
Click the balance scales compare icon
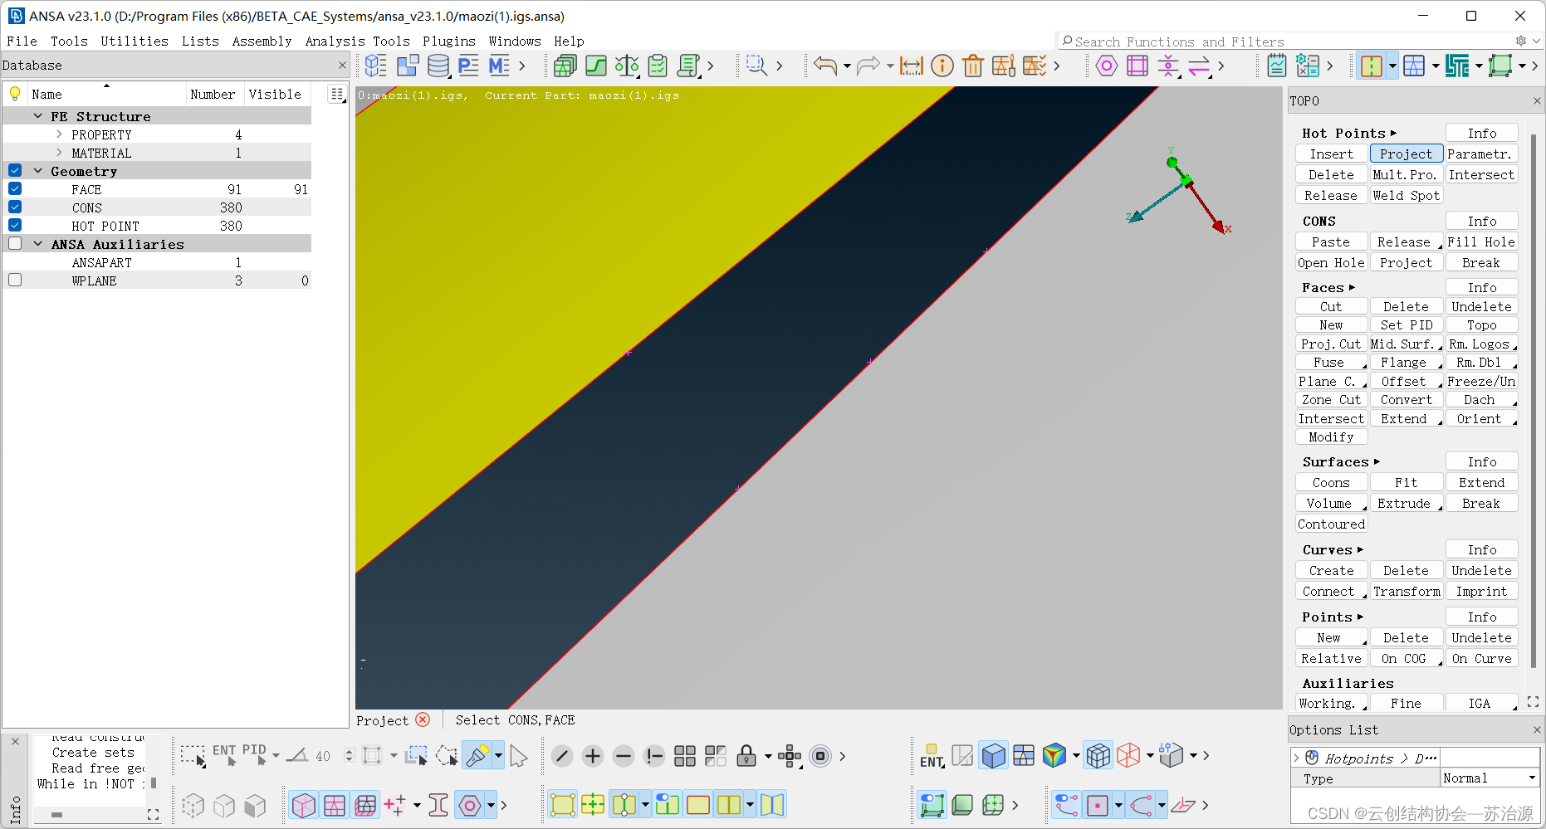(627, 66)
